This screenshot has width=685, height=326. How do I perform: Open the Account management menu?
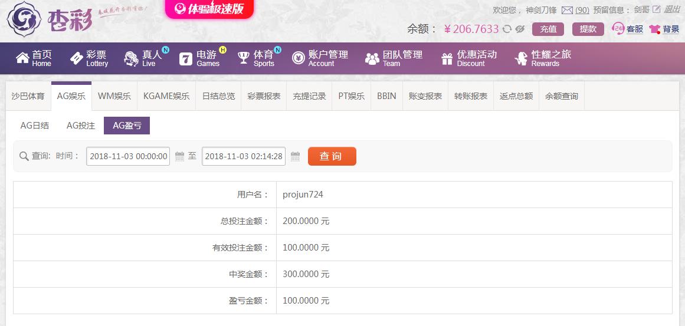(320, 58)
